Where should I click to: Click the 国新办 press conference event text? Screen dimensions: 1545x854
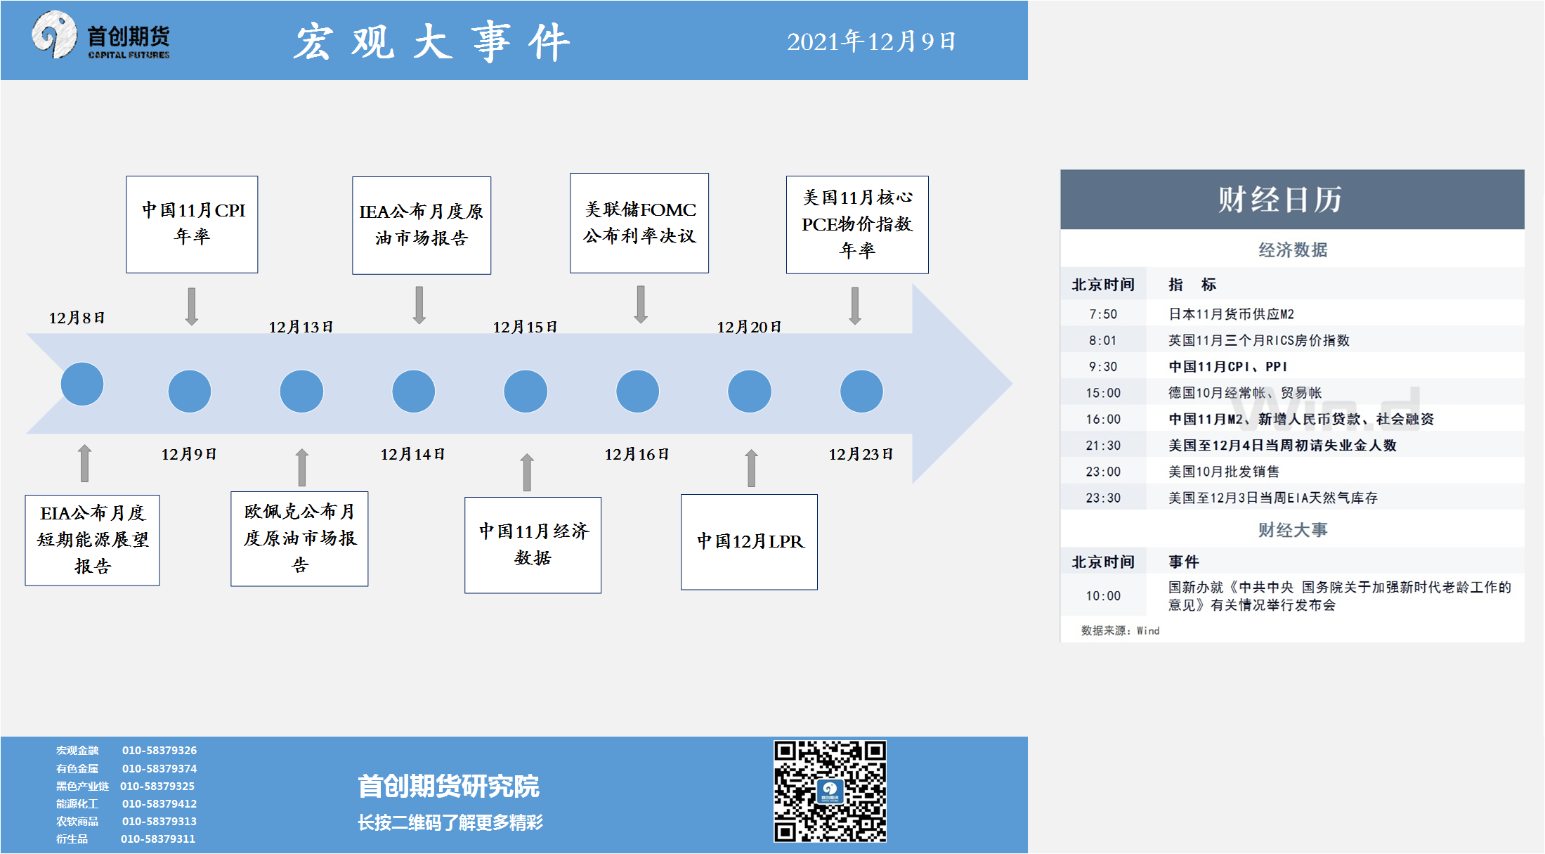(x=1339, y=596)
